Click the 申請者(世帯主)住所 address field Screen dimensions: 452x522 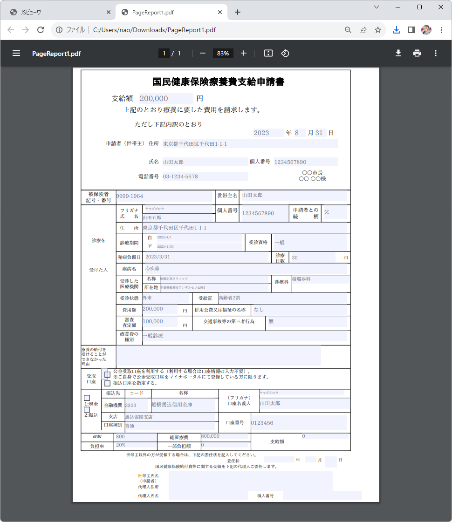(250, 144)
